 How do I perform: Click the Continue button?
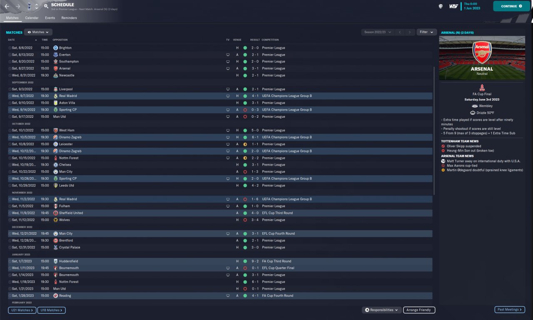pyautogui.click(x=512, y=6)
